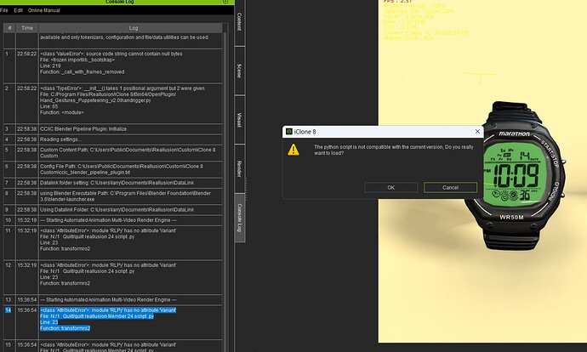
Task: Open the Edit menu in Console Log
Action: (x=19, y=10)
